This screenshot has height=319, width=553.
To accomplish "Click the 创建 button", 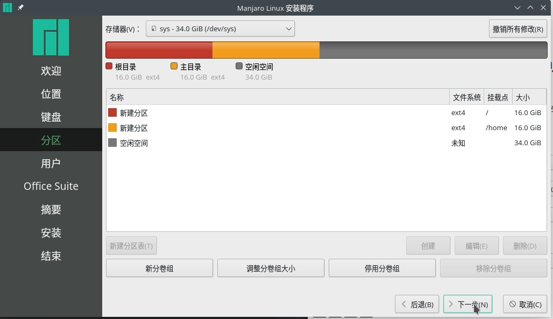I will pyautogui.click(x=428, y=246).
